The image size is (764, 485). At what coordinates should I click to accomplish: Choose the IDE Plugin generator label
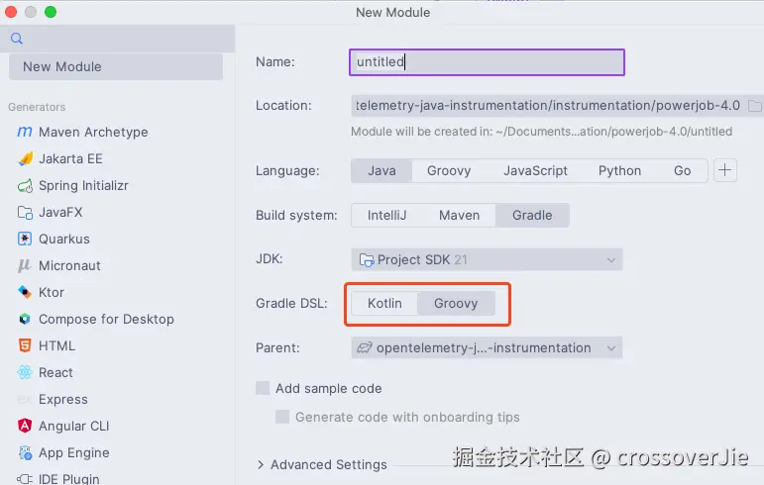(x=68, y=479)
